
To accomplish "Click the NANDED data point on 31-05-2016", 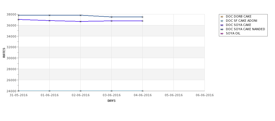I will click(18, 15).
